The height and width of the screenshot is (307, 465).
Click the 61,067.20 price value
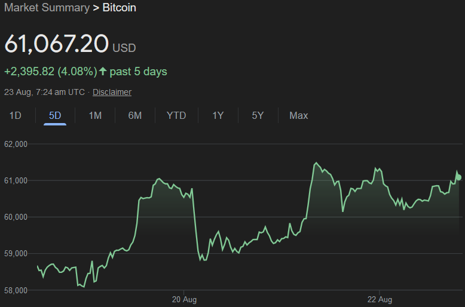click(x=56, y=44)
